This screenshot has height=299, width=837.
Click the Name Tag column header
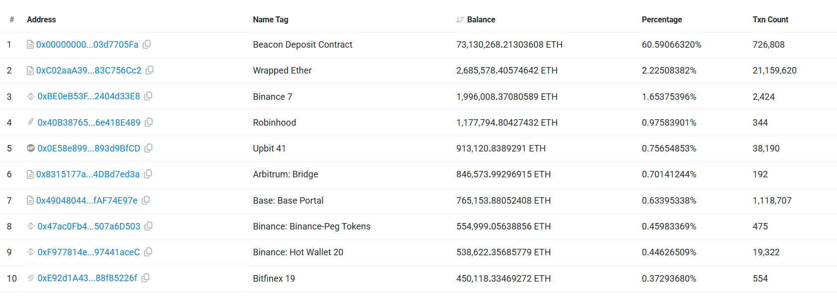coord(270,19)
